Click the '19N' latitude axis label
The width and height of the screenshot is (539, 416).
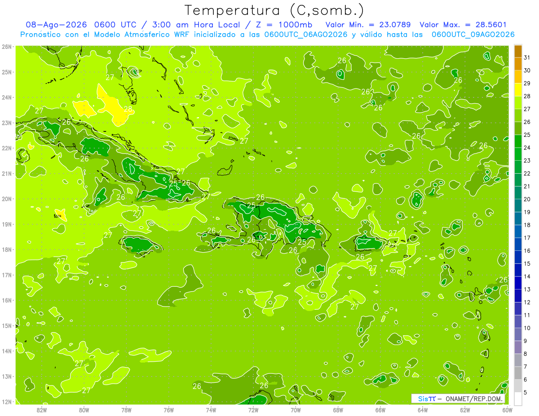[x=7, y=224]
